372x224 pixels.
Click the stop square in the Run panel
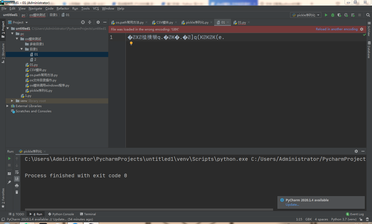coord(9,165)
